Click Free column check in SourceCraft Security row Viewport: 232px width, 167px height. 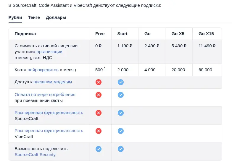point(99,149)
